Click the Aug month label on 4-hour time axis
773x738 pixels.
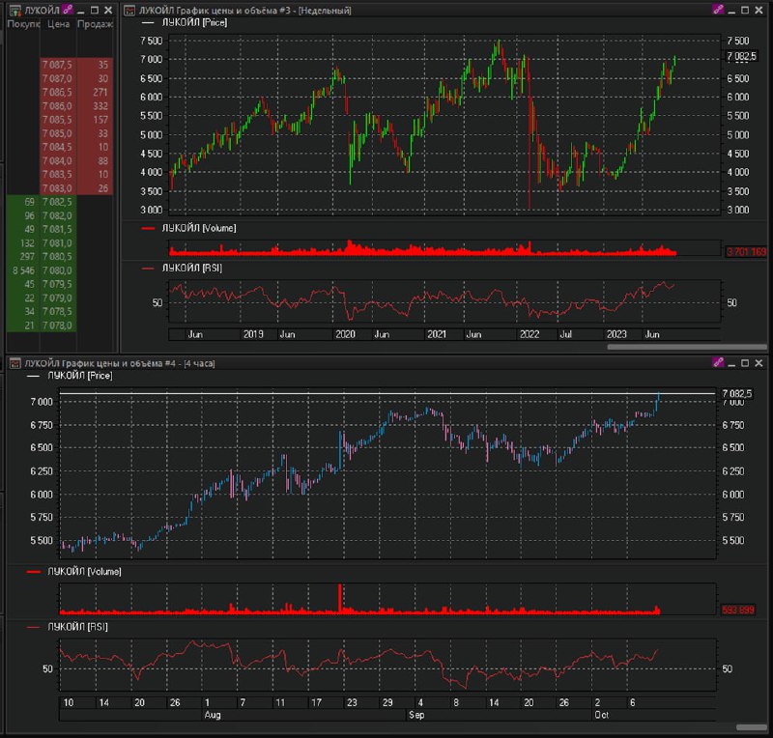pos(213,715)
